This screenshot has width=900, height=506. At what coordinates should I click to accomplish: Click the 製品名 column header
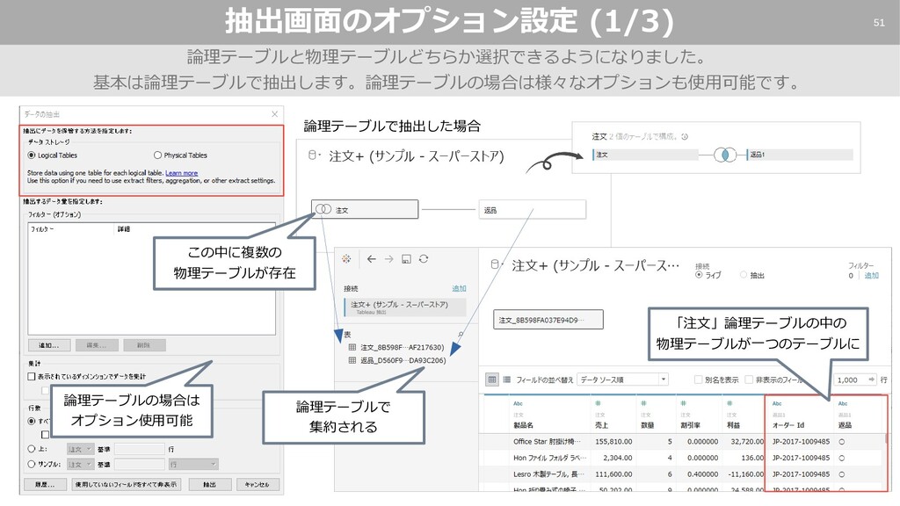tap(523, 425)
